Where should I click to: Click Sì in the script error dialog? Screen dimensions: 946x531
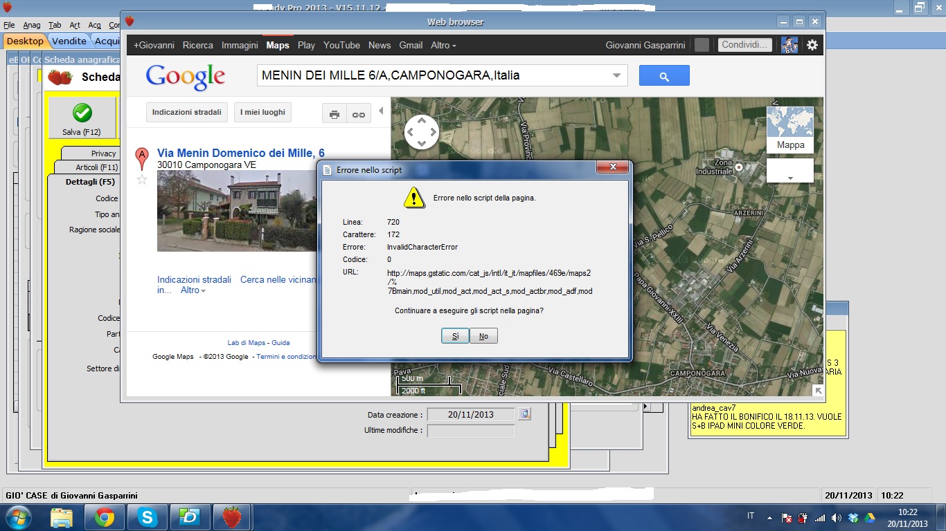click(455, 336)
